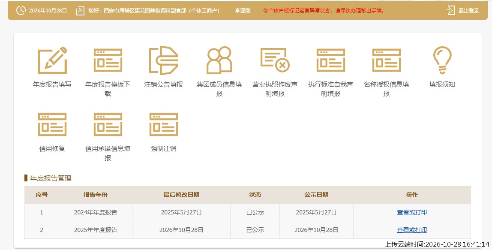Image resolution: width=492 pixels, height=250 pixels.
Task: Click the red abnormal-status warning message
Action: point(324,11)
